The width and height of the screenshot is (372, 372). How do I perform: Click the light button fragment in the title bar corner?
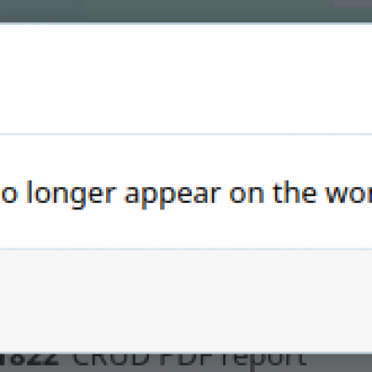pos(352,3)
